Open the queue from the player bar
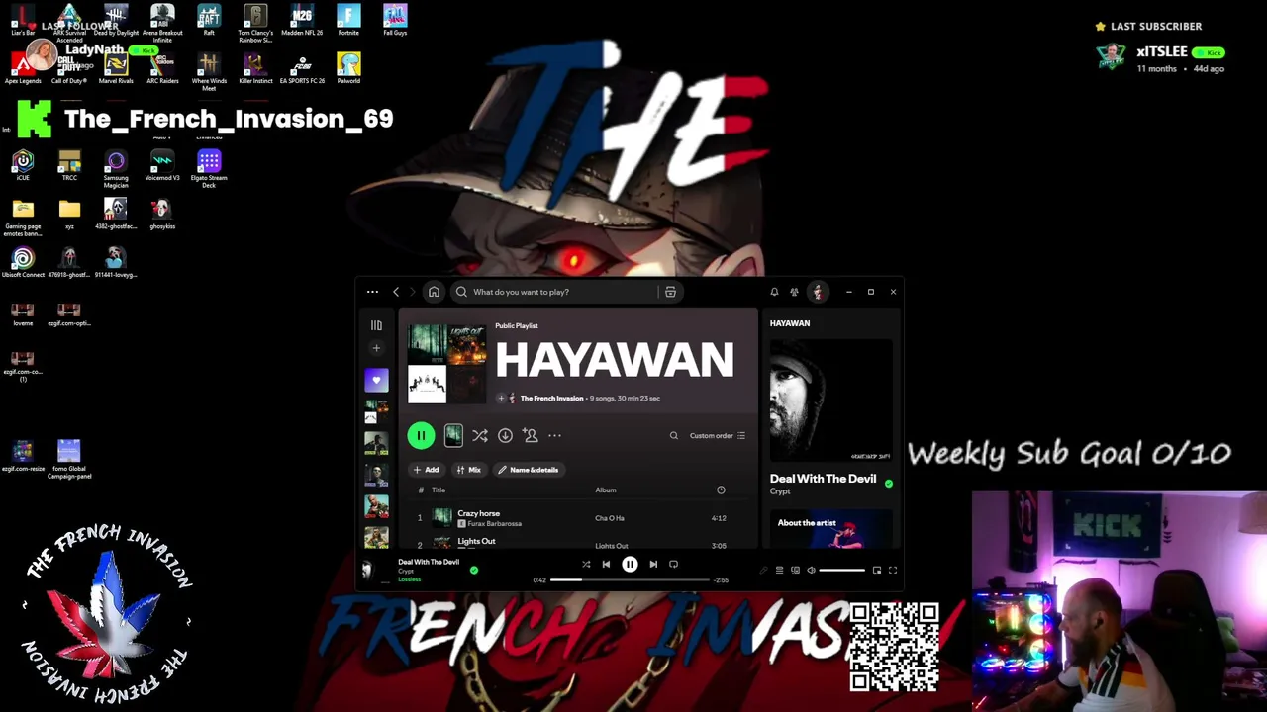Viewport: 1267px width, 712px height. pyautogui.click(x=779, y=570)
